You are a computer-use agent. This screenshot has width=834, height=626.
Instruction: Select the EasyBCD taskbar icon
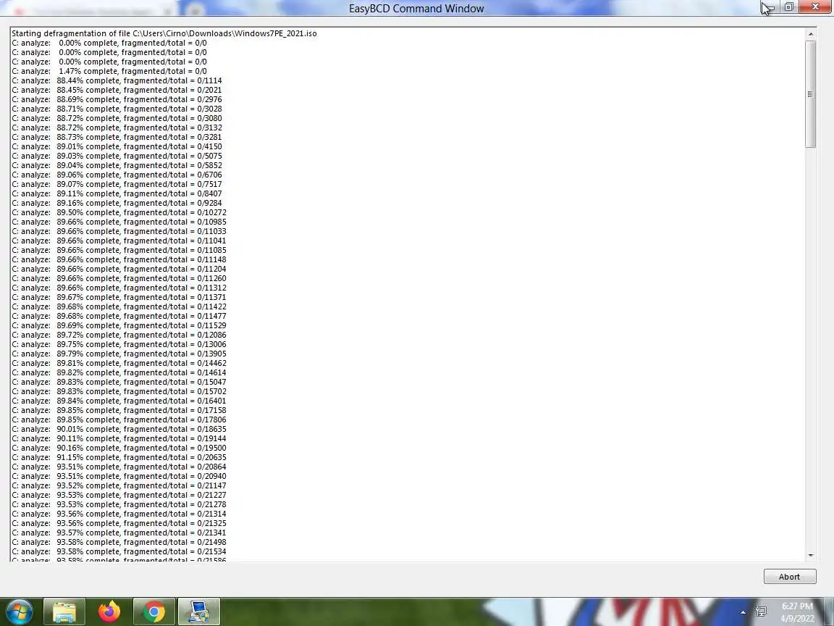click(x=198, y=612)
